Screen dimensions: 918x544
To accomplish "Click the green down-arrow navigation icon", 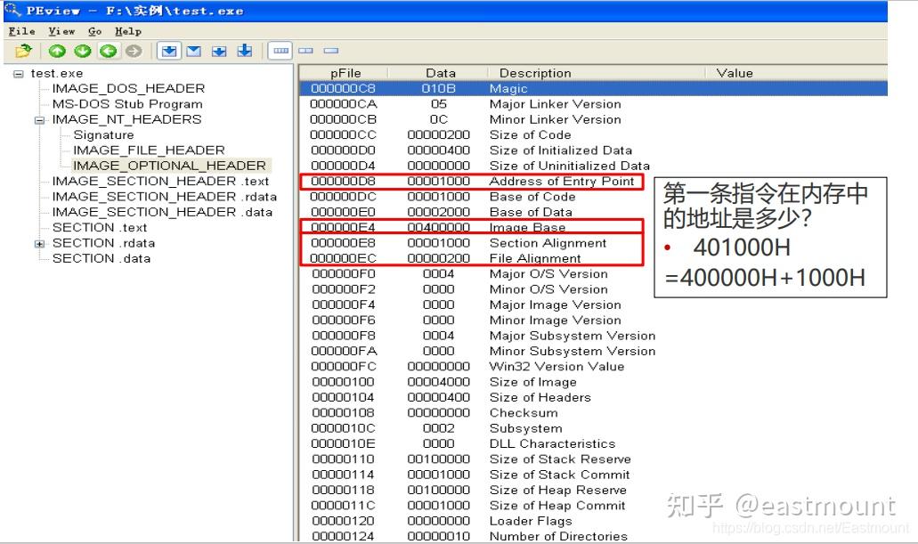I will click(81, 50).
